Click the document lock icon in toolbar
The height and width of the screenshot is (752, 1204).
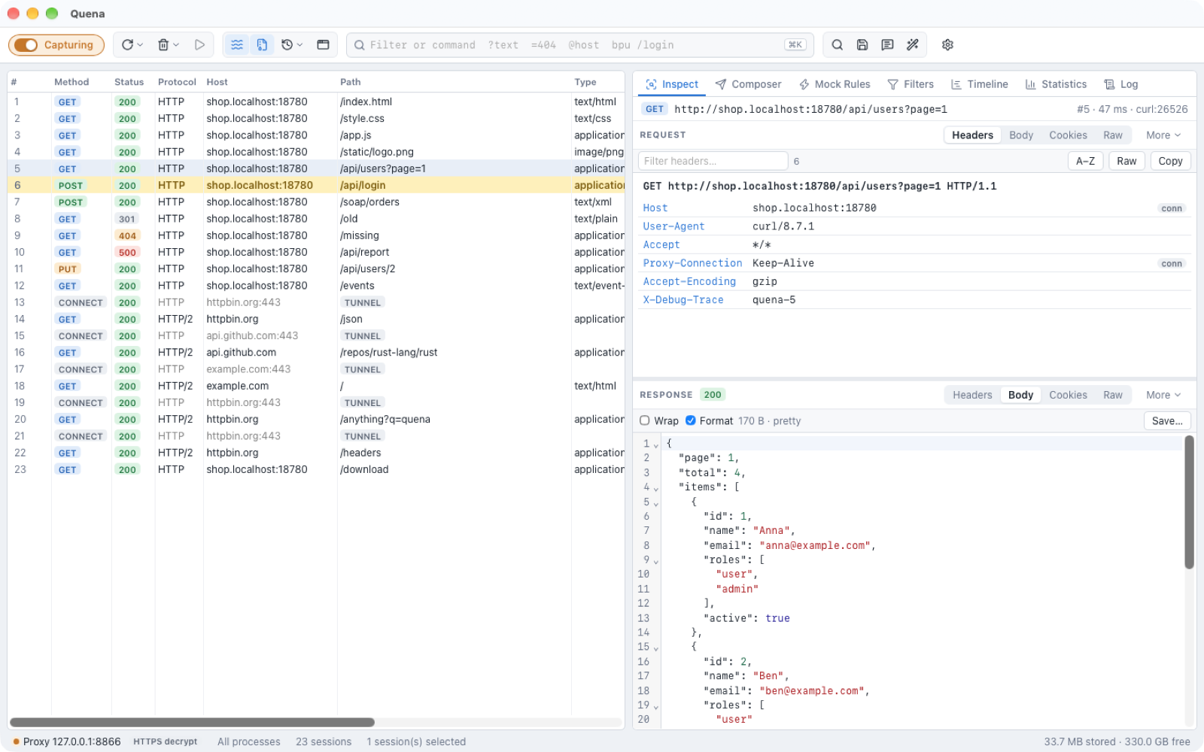pos(262,45)
